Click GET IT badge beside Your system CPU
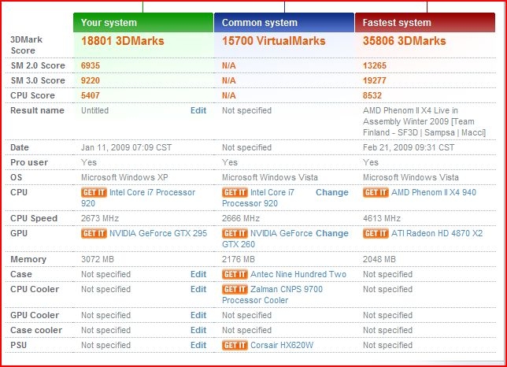Image resolution: width=507 pixels, height=367 pixels. tap(94, 192)
